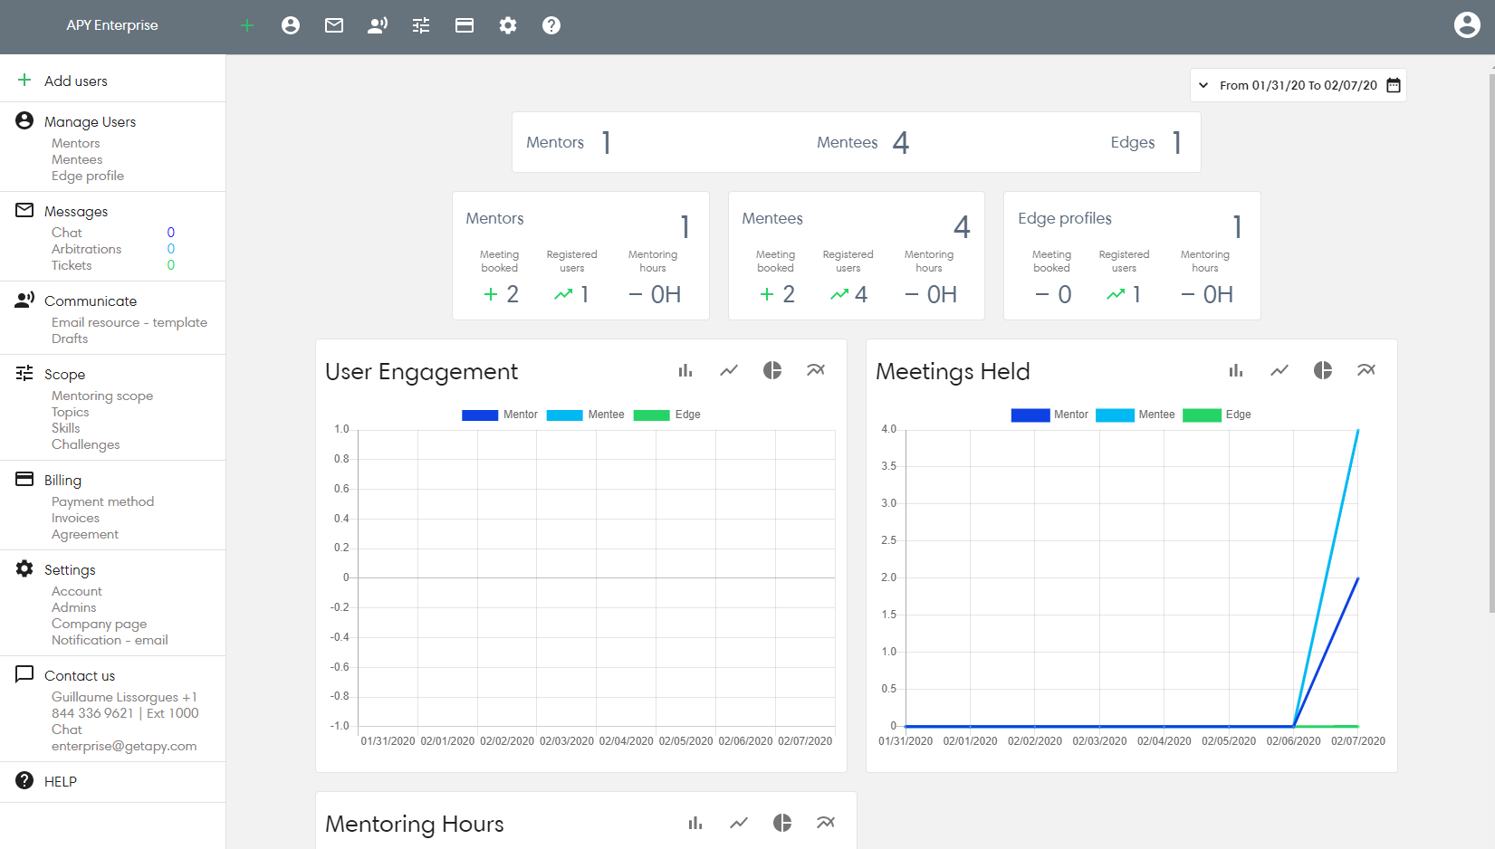Screen dimensions: 1495x849
Task: Open settings gear icon in top bar
Action: coord(508,25)
